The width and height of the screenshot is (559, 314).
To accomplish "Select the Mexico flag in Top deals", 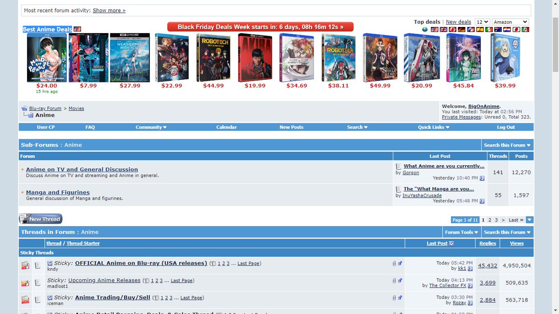I will [x=525, y=29].
